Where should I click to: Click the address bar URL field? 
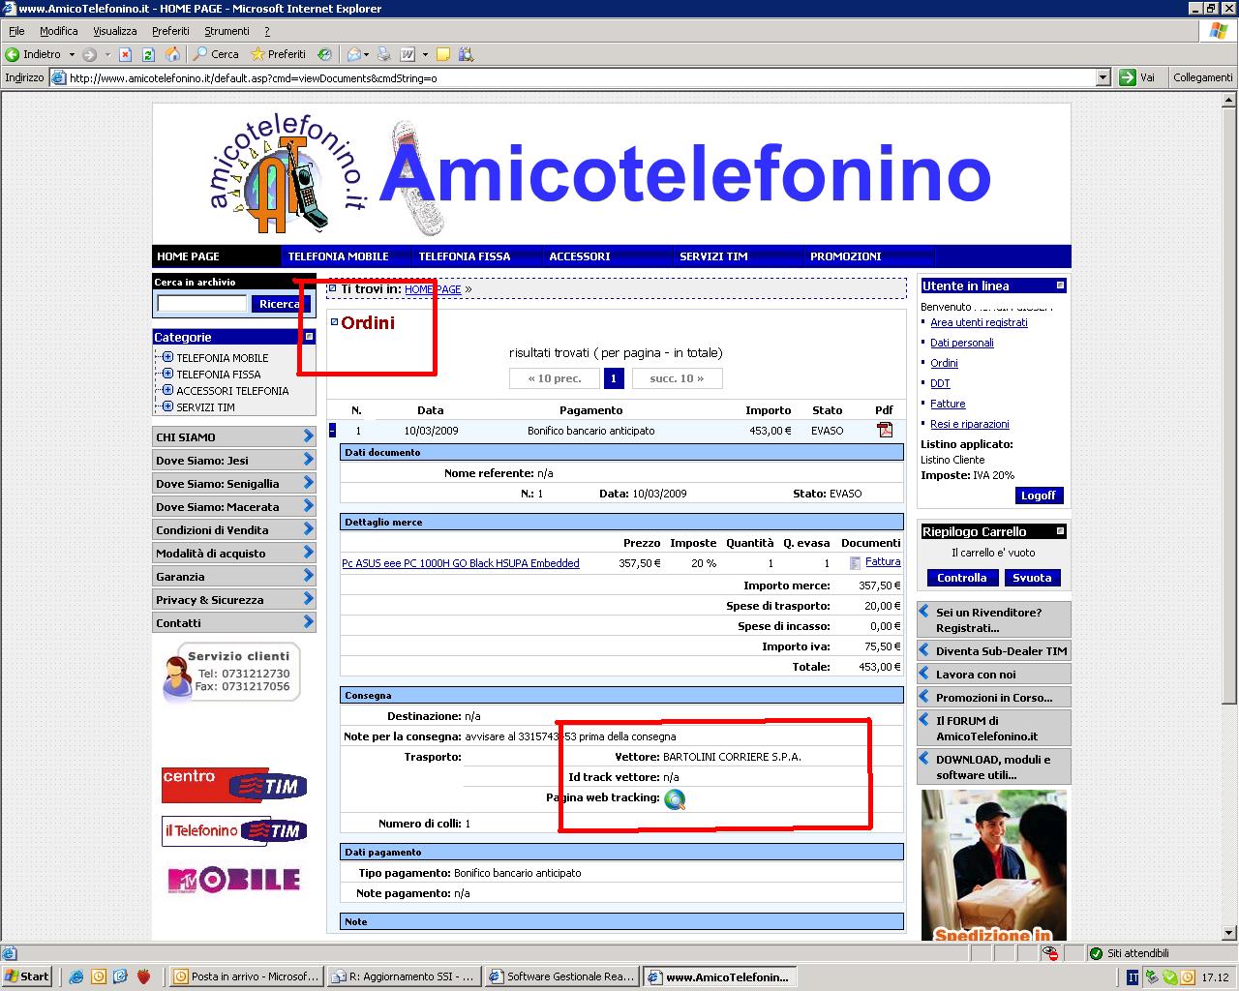tap(581, 77)
